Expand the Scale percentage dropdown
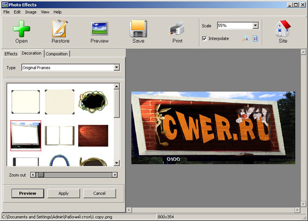The width and height of the screenshot is (308, 221). click(255, 25)
